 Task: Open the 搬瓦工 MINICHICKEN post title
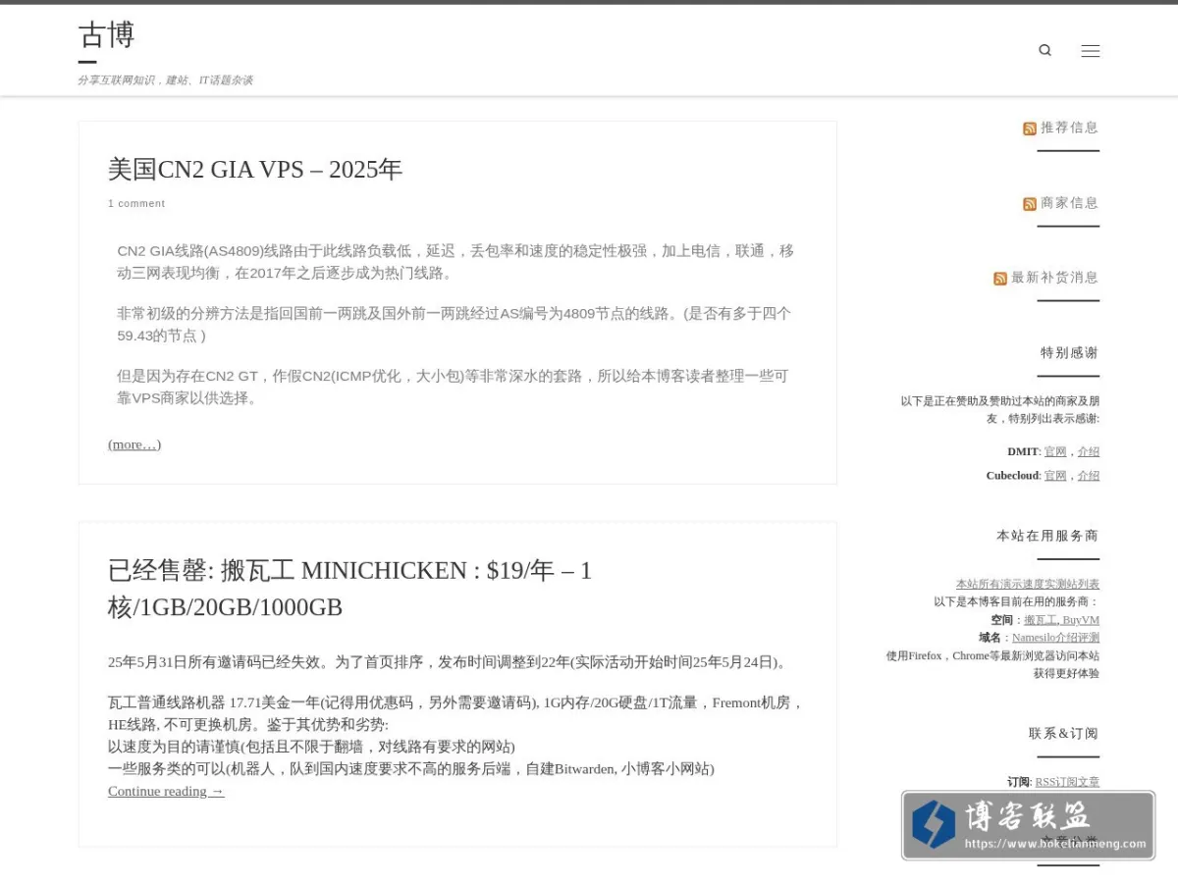point(349,589)
